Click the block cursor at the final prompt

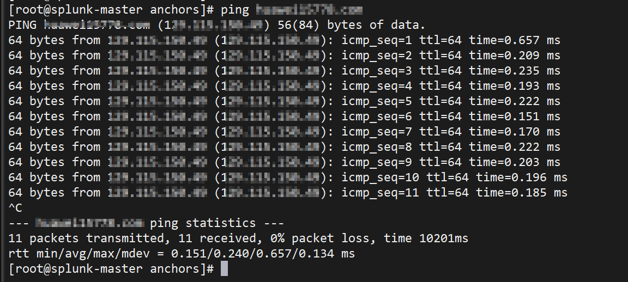[x=224, y=269]
